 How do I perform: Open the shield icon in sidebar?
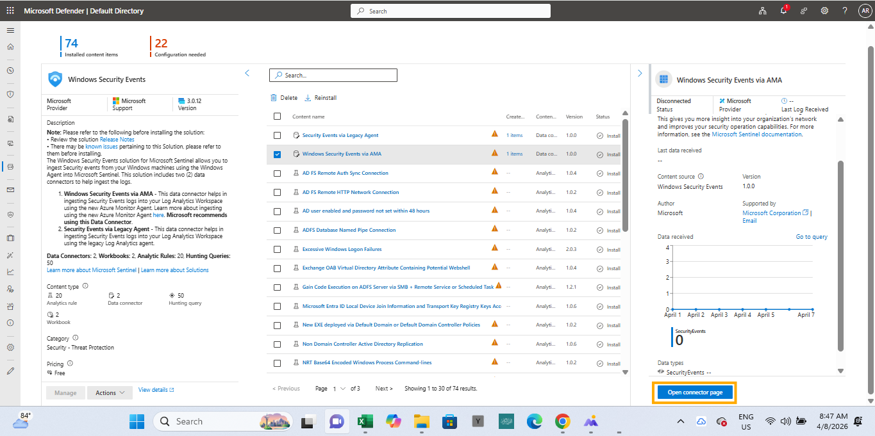tap(10, 94)
